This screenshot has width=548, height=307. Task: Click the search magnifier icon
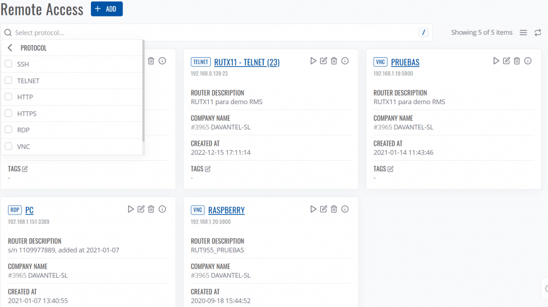click(8, 33)
